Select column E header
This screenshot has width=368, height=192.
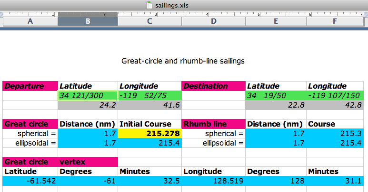[276, 21]
